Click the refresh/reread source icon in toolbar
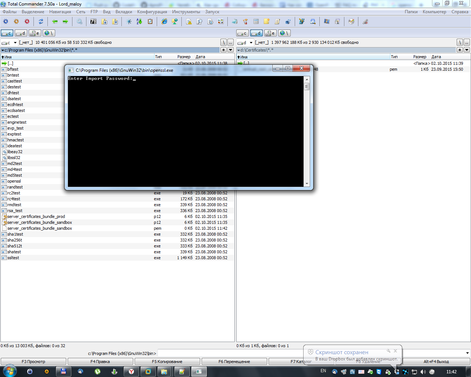Viewport: 471px width, 377px height. pos(41,22)
